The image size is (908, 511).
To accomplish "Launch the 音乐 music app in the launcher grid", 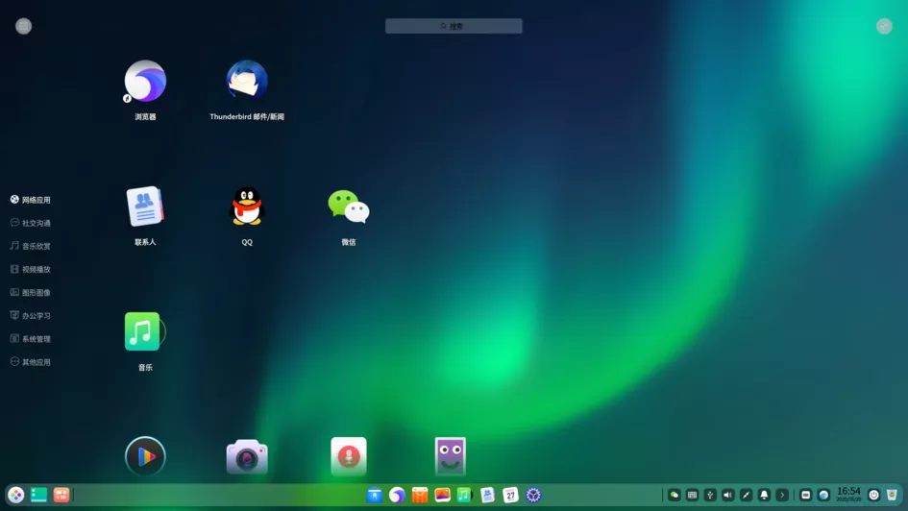I will click(x=145, y=331).
